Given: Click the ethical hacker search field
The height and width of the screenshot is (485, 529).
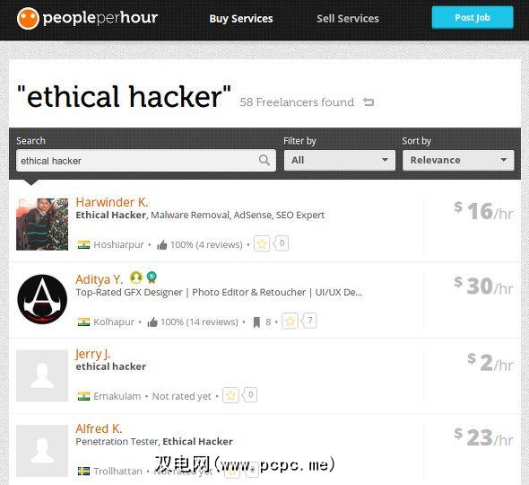Looking at the screenshot, I should pos(146,161).
